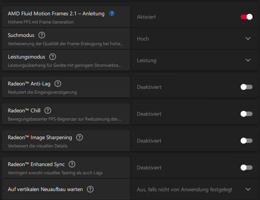Select 'Verringert sowohl visuelles Tearing' description
260x200 pixels.
click(x=55, y=173)
